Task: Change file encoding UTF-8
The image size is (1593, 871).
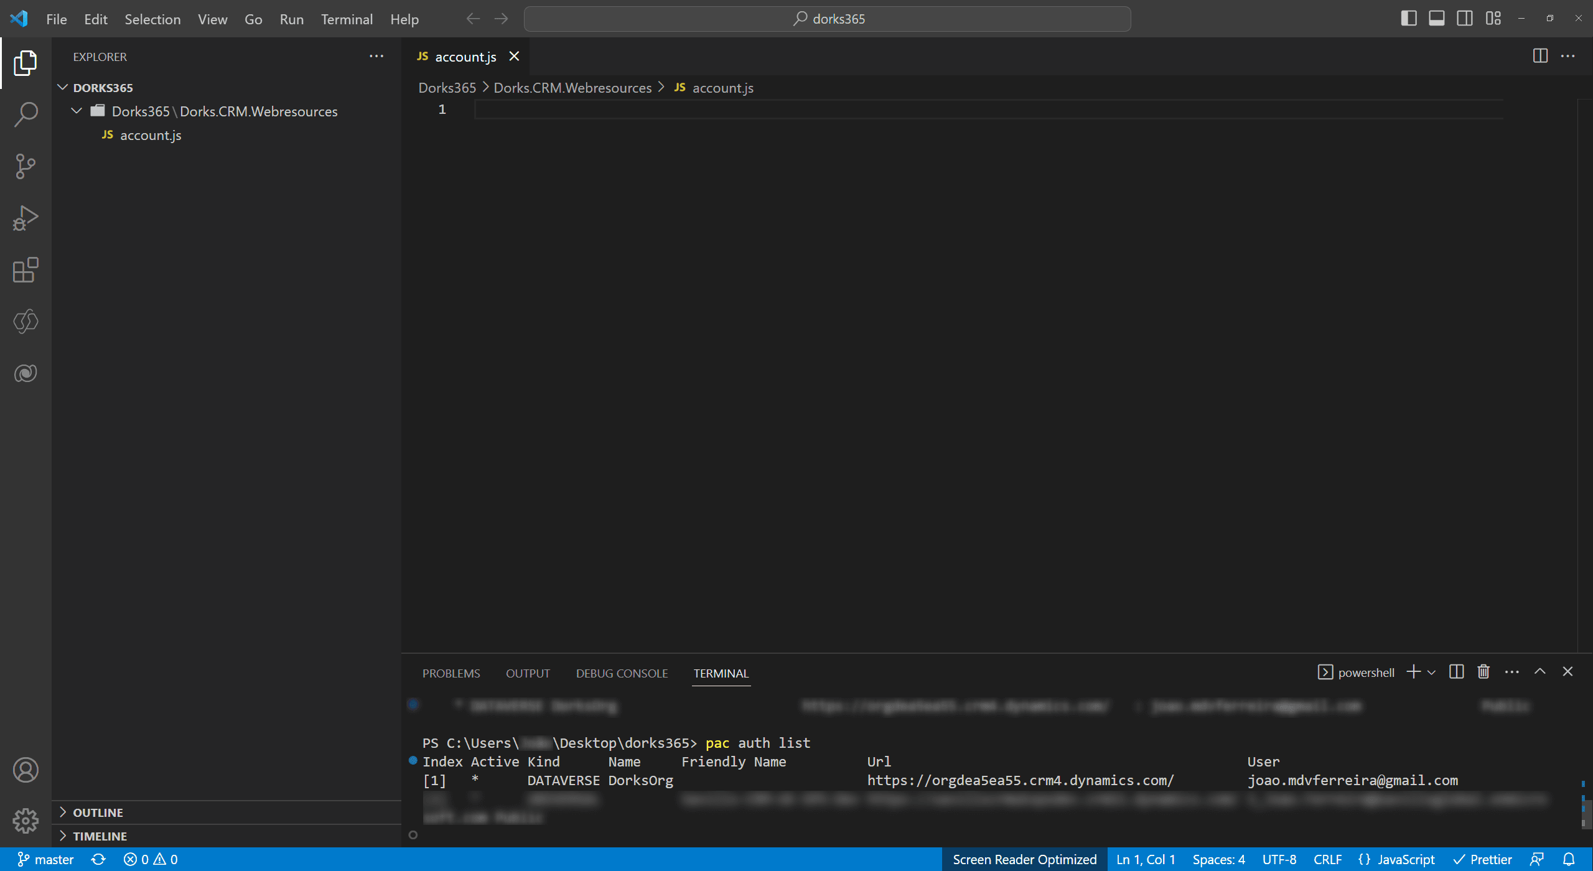Action: point(1279,859)
